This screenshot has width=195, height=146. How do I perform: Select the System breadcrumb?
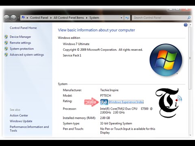coord(94,18)
